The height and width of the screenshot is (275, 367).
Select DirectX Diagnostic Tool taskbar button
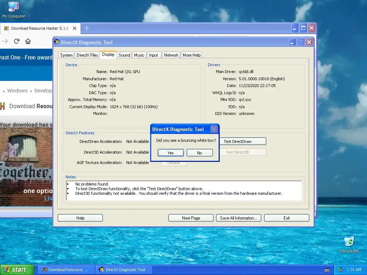pos(124,270)
